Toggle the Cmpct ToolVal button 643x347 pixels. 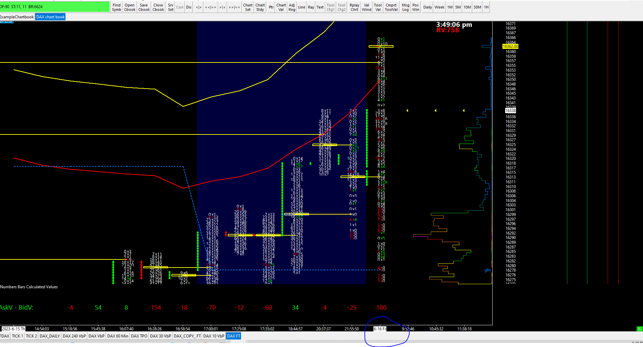tap(391, 7)
